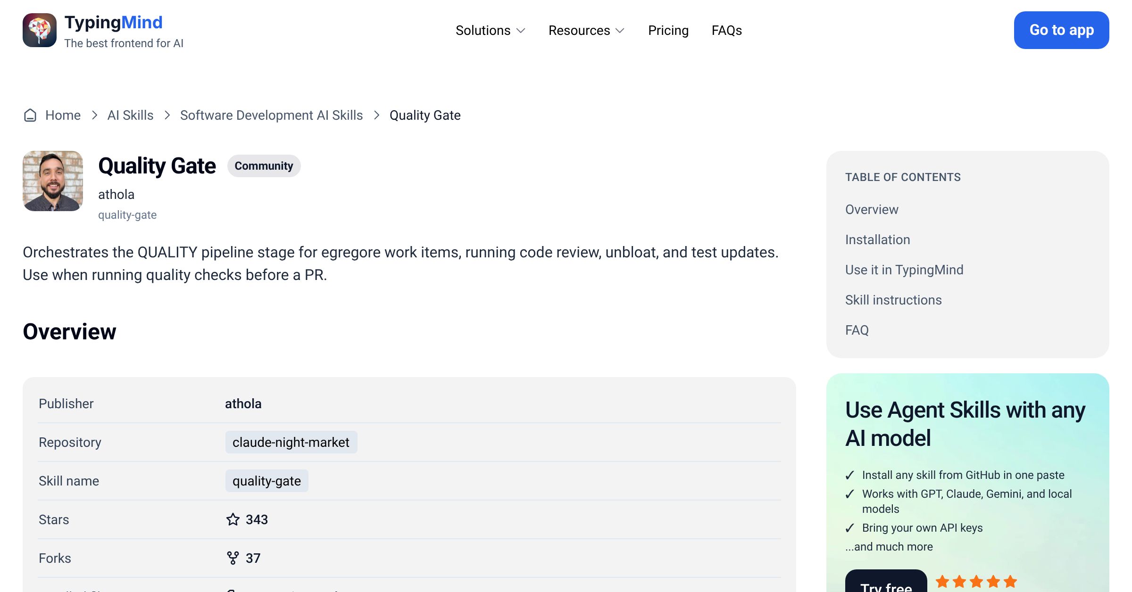Click the Quality Gate page heading
This screenshot has height=592, width=1132.
(x=157, y=166)
